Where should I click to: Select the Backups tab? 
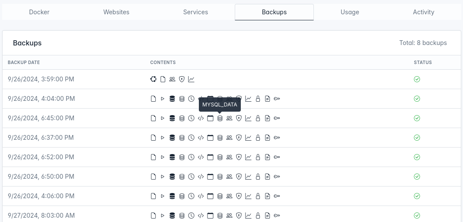(275, 12)
